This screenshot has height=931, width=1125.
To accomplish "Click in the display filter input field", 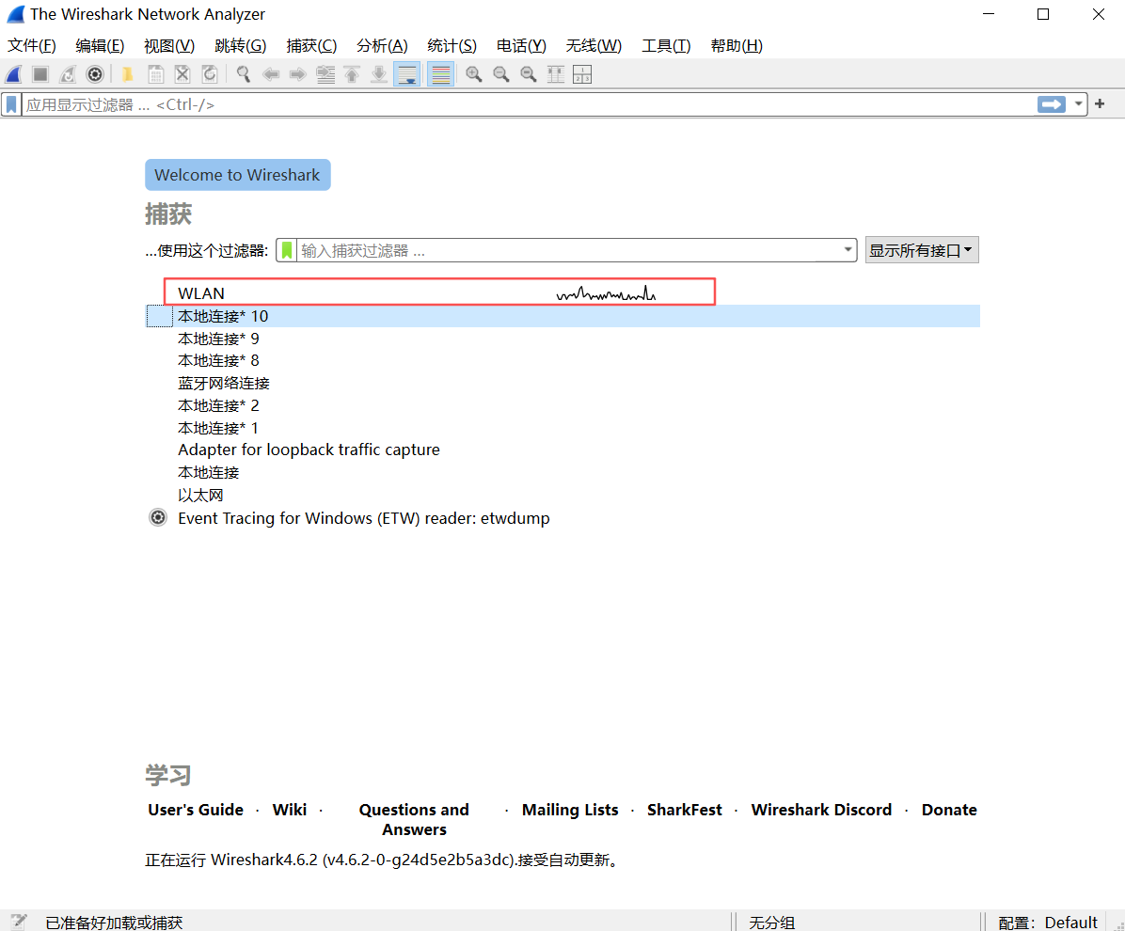I will click(x=529, y=104).
